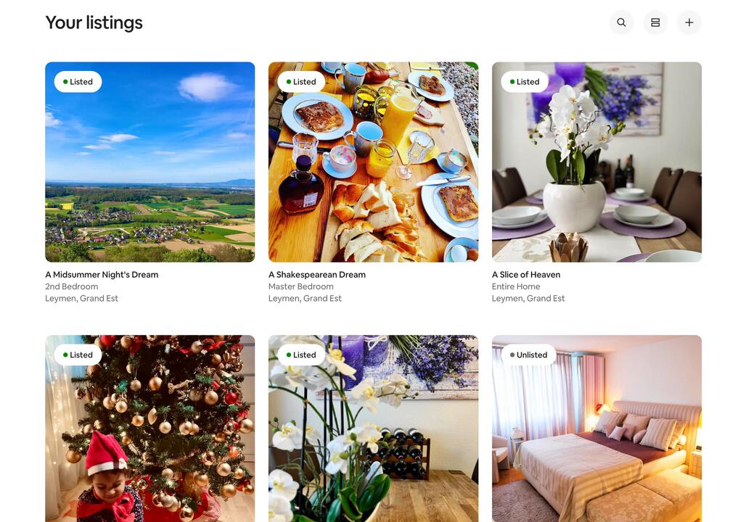Click Listed badge on orchid wine rack listing
Viewport: 743px width, 522px height.
click(x=301, y=355)
